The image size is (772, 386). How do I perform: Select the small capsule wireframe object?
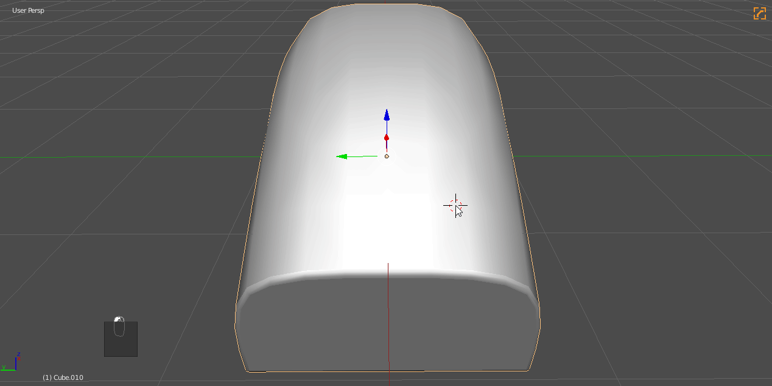point(119,327)
